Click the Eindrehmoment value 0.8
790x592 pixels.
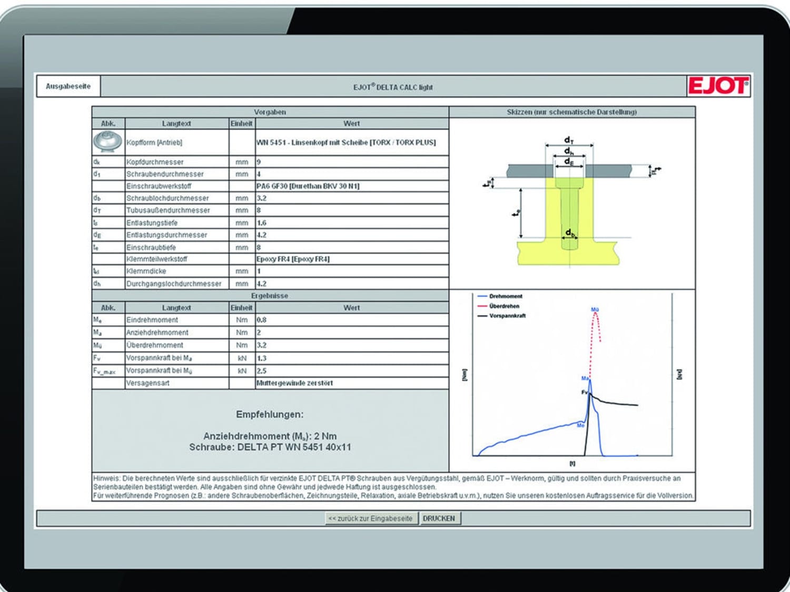[262, 320]
